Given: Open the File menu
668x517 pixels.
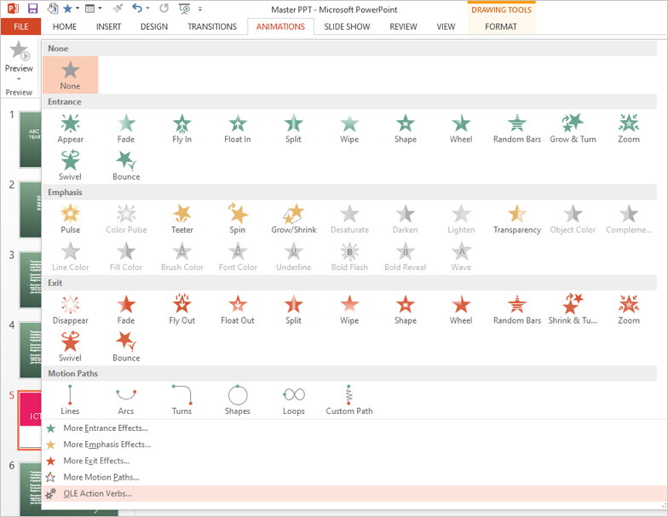Looking at the screenshot, I should click(x=20, y=26).
